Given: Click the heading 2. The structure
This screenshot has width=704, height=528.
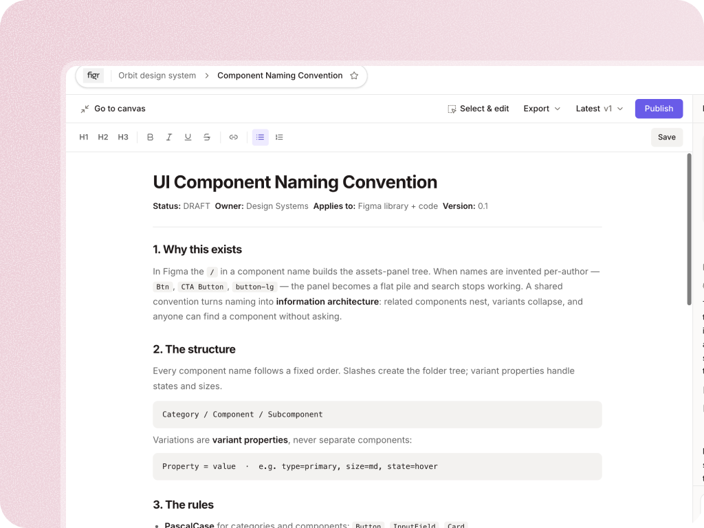Looking at the screenshot, I should point(194,349).
